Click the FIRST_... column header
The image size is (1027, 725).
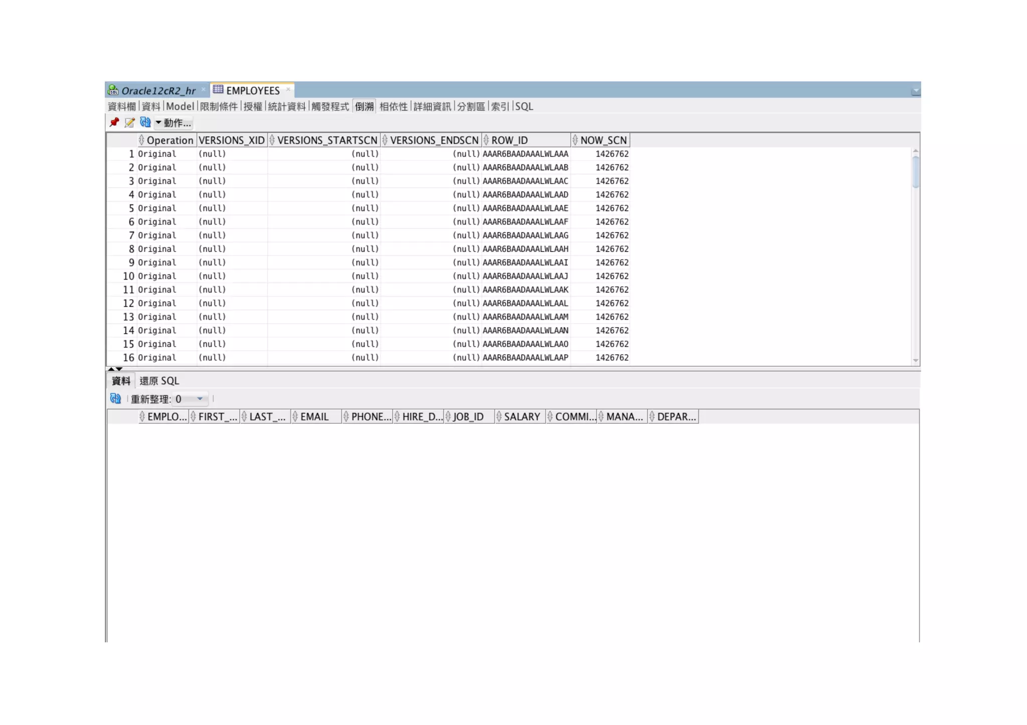coord(215,417)
